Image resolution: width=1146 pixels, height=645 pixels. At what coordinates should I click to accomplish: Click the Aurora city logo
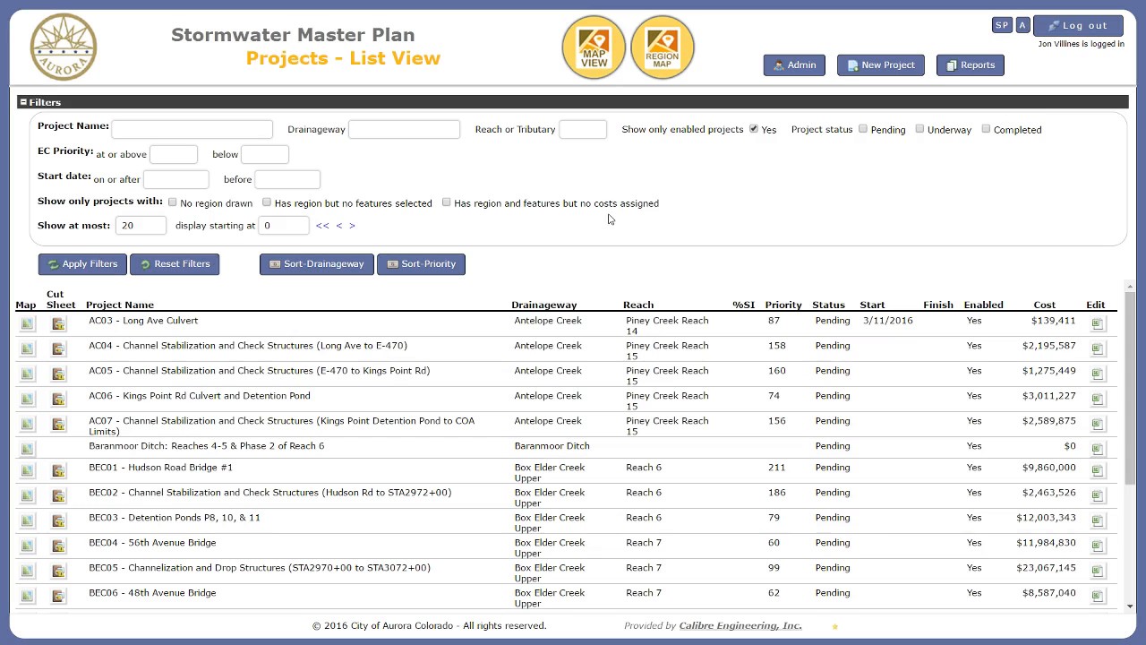[x=64, y=47]
